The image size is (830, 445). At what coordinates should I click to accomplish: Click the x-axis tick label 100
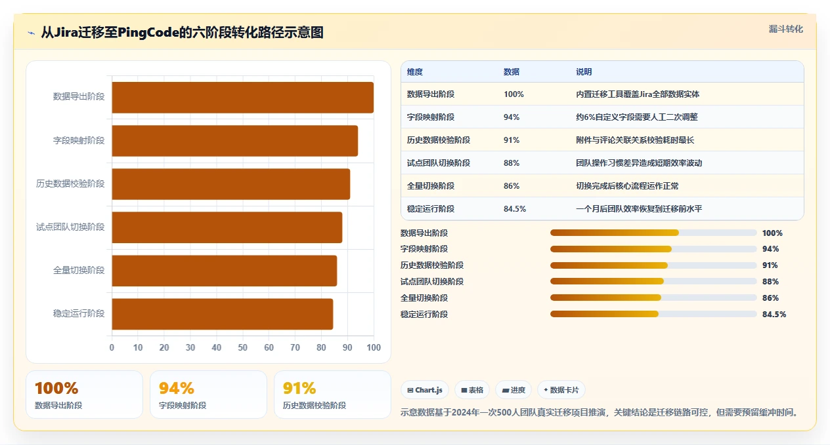click(374, 347)
